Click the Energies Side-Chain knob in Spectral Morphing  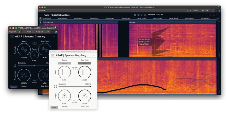pyautogui.click(x=85, y=96)
